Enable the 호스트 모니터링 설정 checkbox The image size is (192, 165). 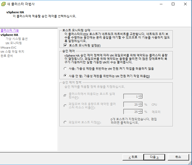point(65,46)
